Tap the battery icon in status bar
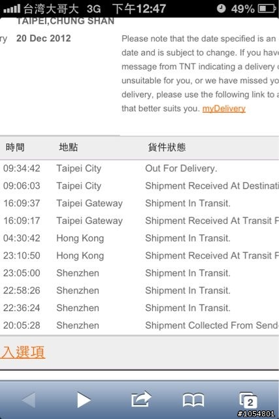 [x=267, y=9]
